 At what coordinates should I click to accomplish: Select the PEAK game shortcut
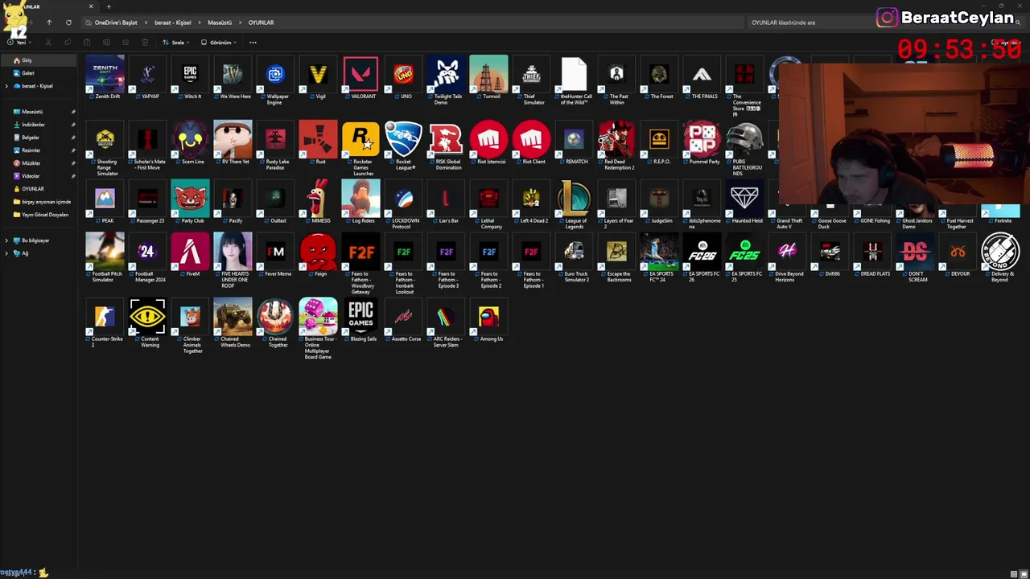click(x=105, y=202)
